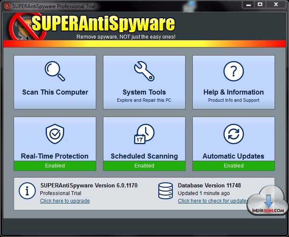Click the clock calendar Scheduled Scanning icon

[x=144, y=134]
